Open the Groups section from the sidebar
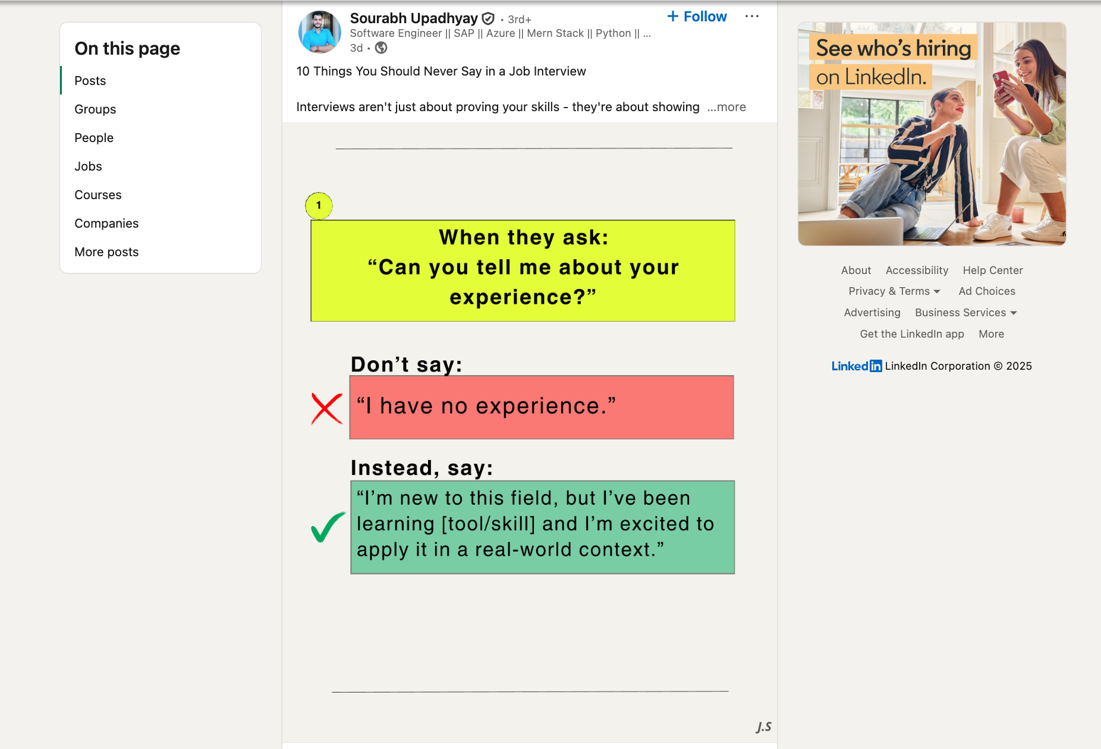The width and height of the screenshot is (1101, 749). tap(95, 109)
